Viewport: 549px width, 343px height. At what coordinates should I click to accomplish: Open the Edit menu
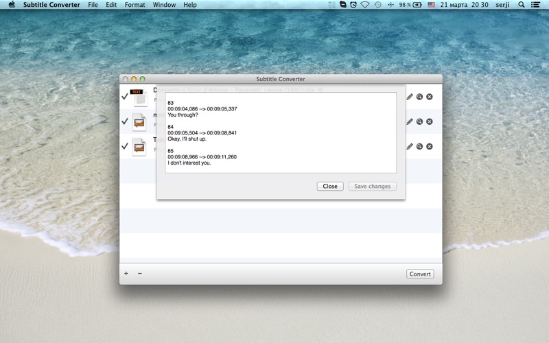click(x=111, y=5)
